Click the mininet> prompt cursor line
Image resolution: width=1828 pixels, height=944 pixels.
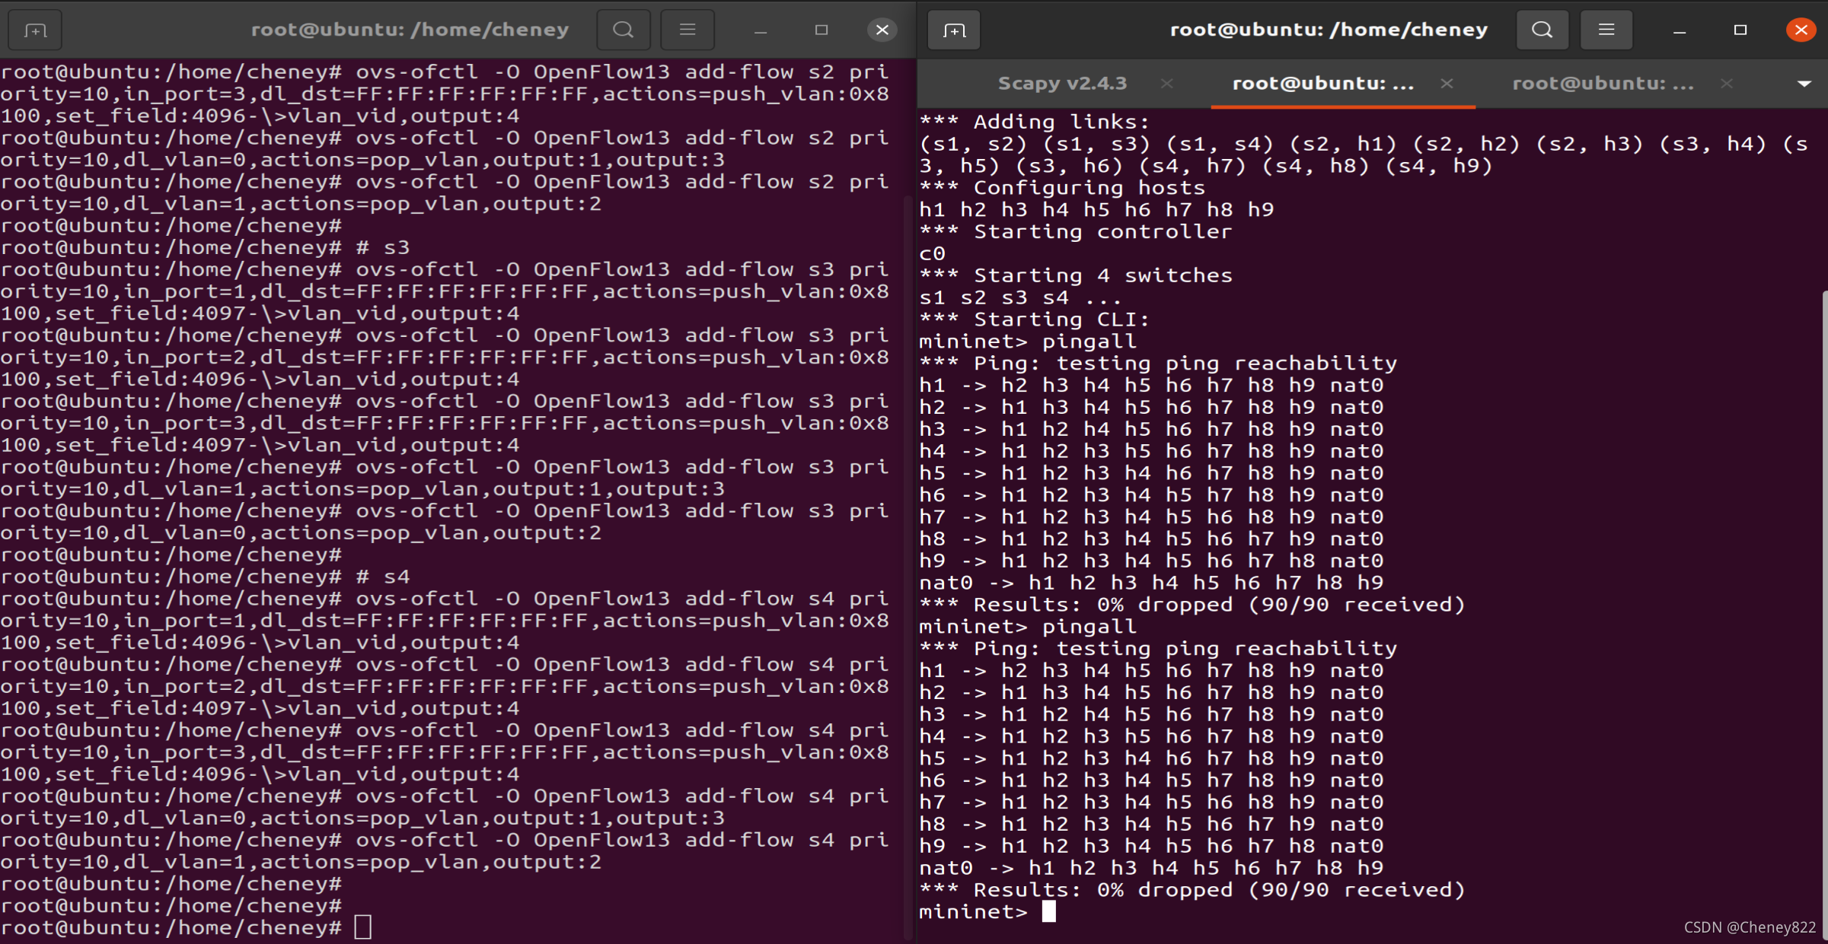coord(987,911)
